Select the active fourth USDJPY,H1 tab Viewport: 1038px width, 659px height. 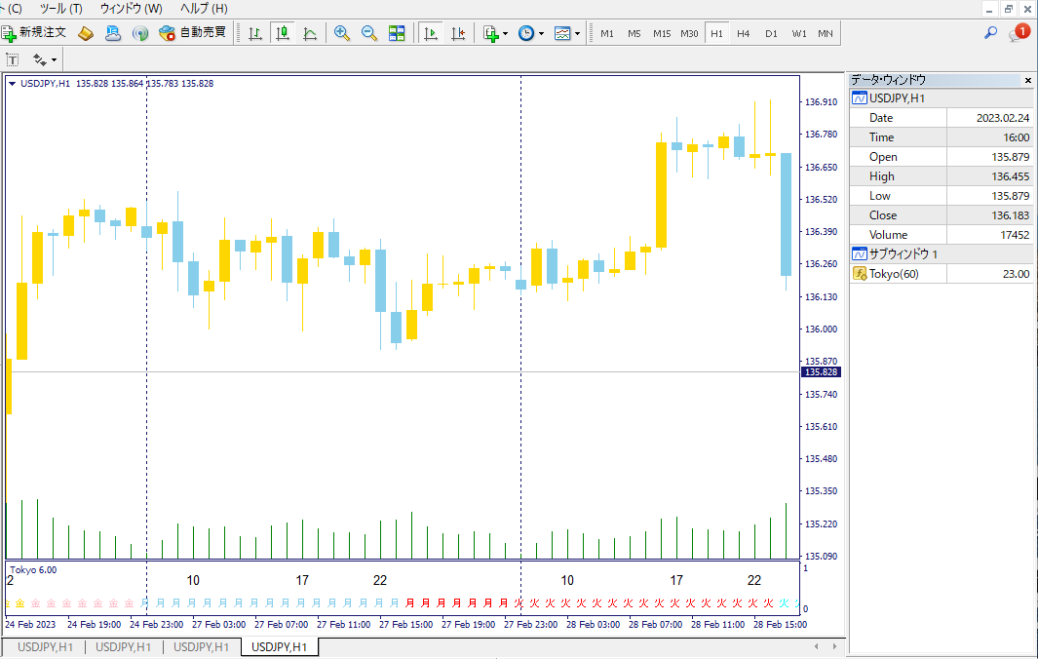point(280,647)
